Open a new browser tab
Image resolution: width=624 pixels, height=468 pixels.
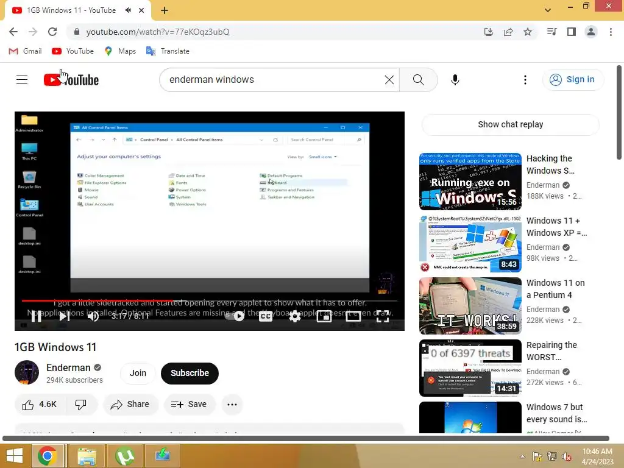click(165, 11)
